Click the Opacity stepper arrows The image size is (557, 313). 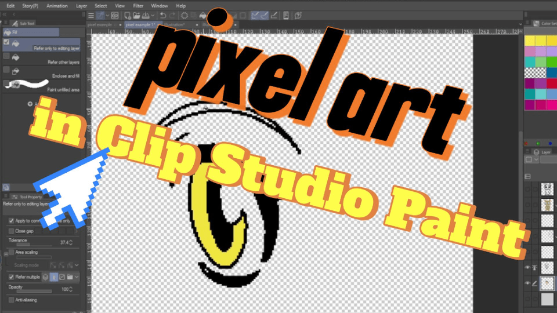tap(71, 289)
